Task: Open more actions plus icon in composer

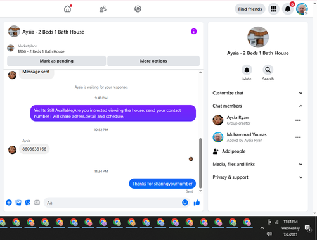Action: tap(9, 203)
